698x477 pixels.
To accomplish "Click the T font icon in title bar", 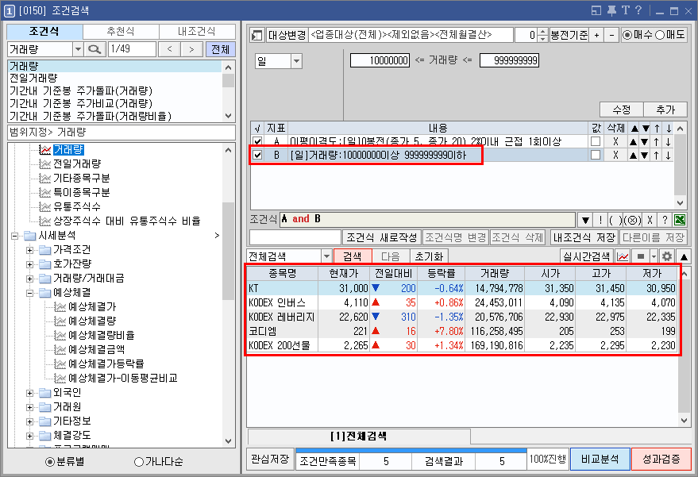I will (x=626, y=10).
